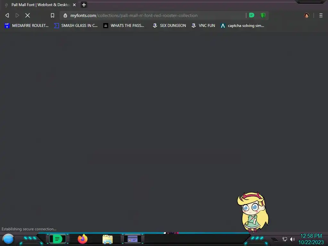Open a new tab with plus button

(x=84, y=4)
